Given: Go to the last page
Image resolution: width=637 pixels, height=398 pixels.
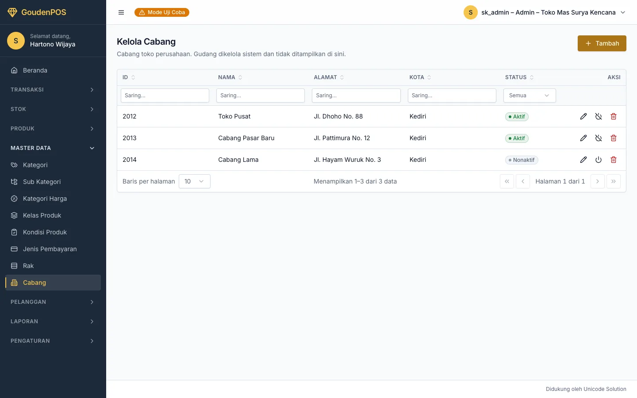Looking at the screenshot, I should tap(614, 181).
